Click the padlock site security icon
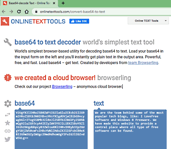The image size is (171, 149). pyautogui.click(x=36, y=12)
